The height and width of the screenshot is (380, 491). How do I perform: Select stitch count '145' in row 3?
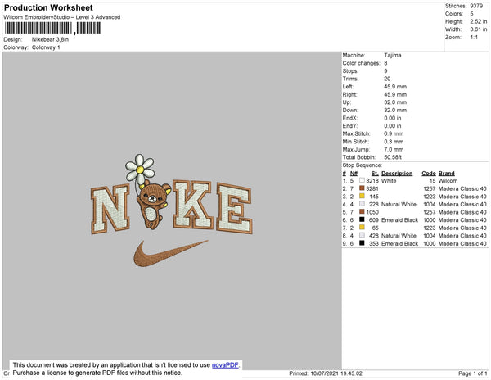pos(374,197)
